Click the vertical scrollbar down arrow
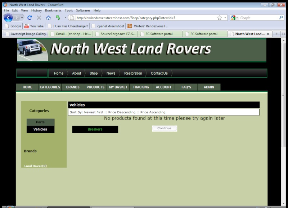This screenshot has width=288, height=208. pyautogui.click(x=283, y=203)
